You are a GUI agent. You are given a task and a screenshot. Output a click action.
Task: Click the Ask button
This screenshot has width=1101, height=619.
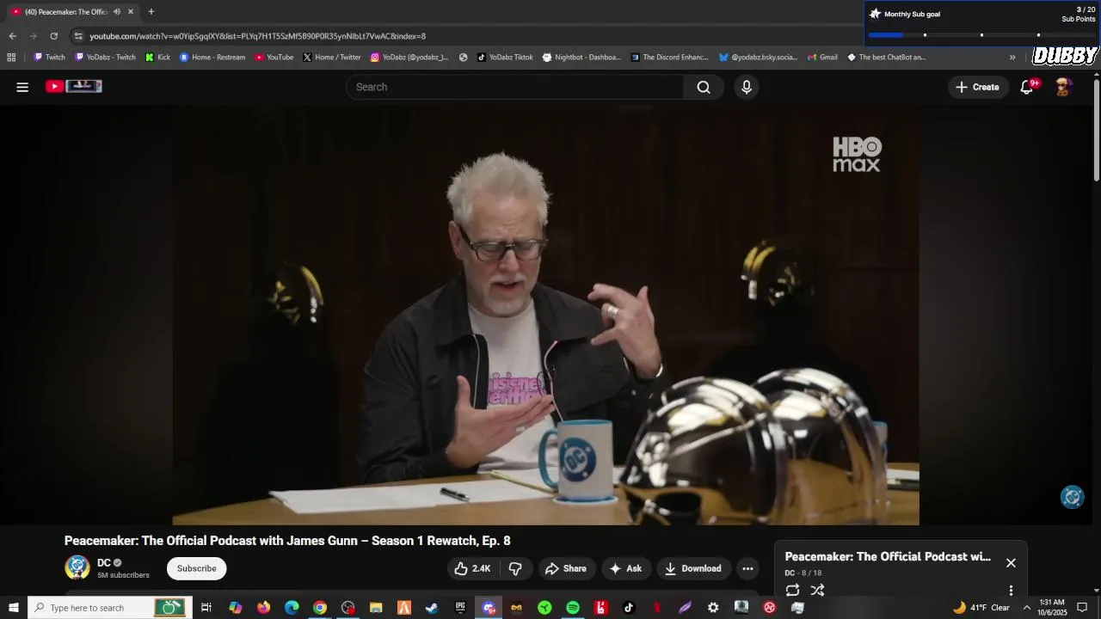[x=625, y=568]
